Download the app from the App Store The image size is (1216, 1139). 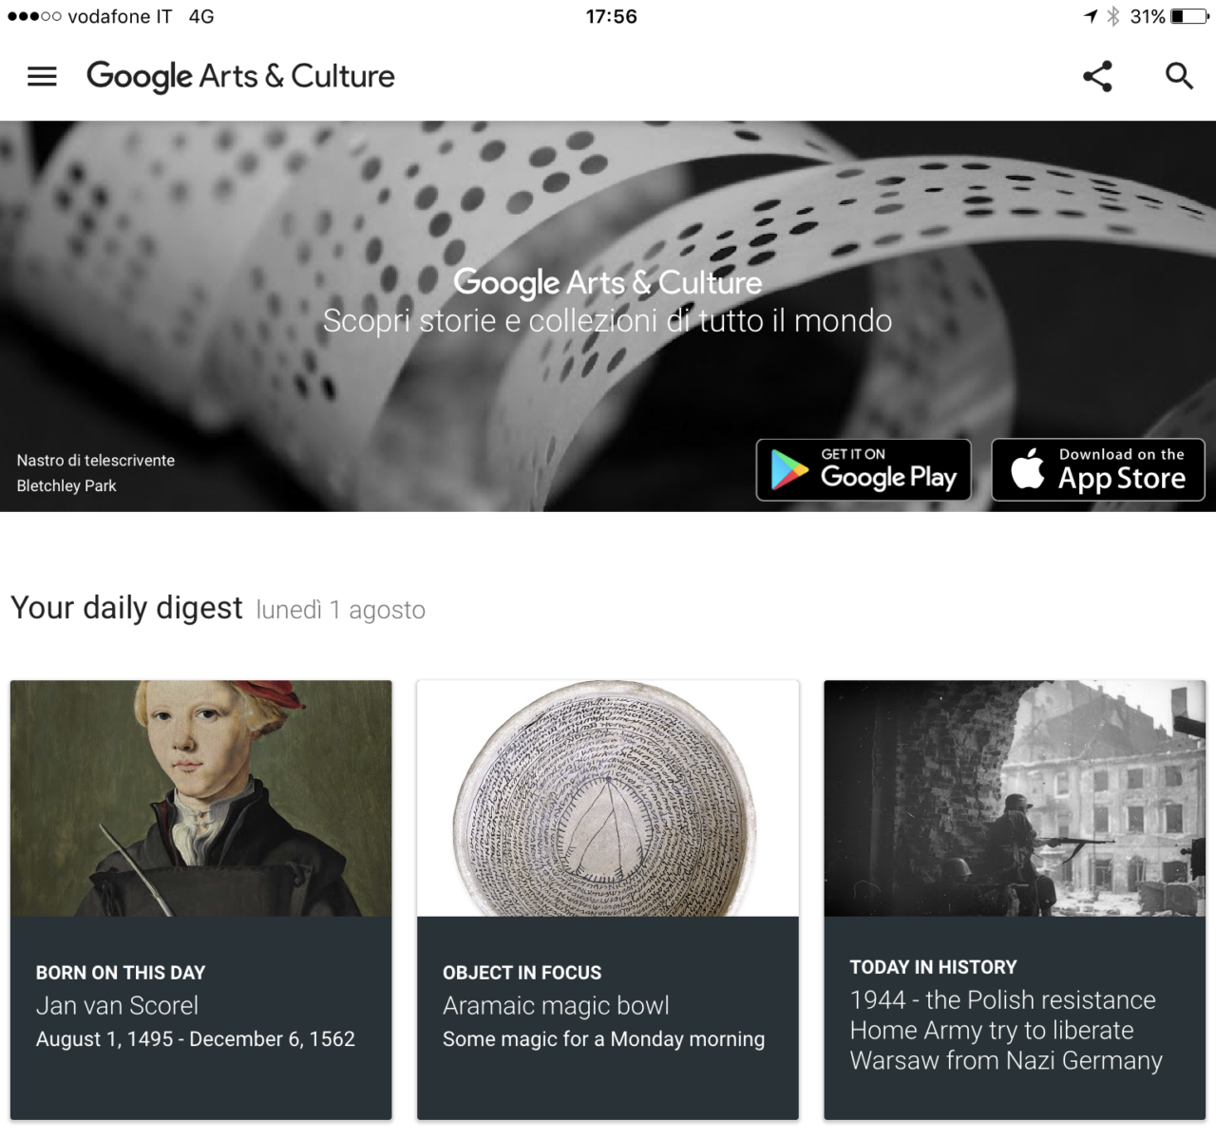1098,469
